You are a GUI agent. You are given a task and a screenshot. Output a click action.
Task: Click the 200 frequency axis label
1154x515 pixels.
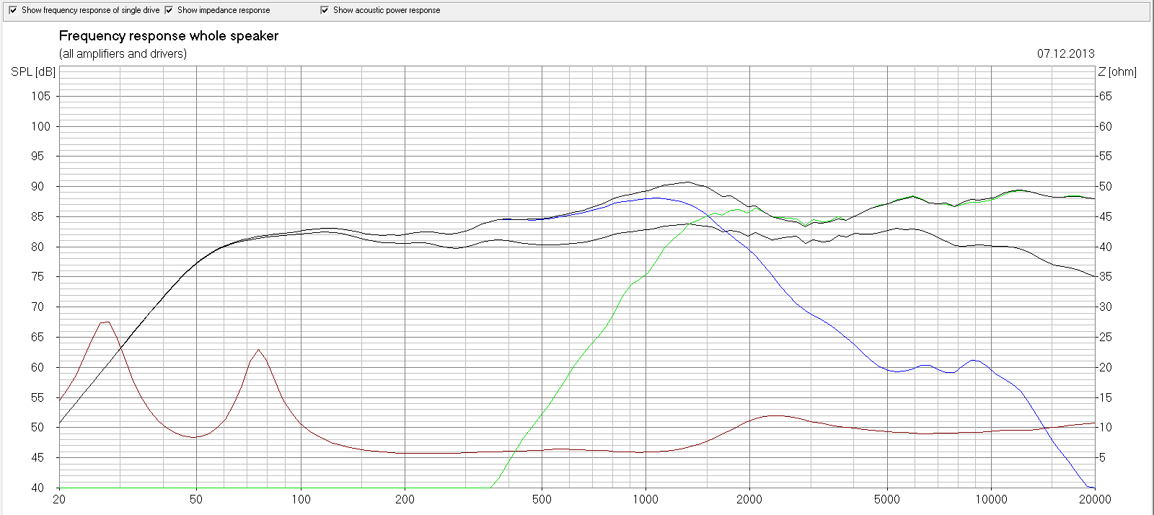[405, 499]
